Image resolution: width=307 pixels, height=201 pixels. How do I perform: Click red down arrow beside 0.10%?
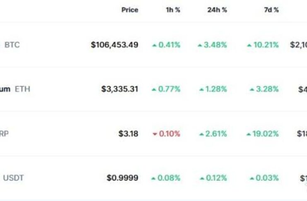pyautogui.click(x=155, y=134)
